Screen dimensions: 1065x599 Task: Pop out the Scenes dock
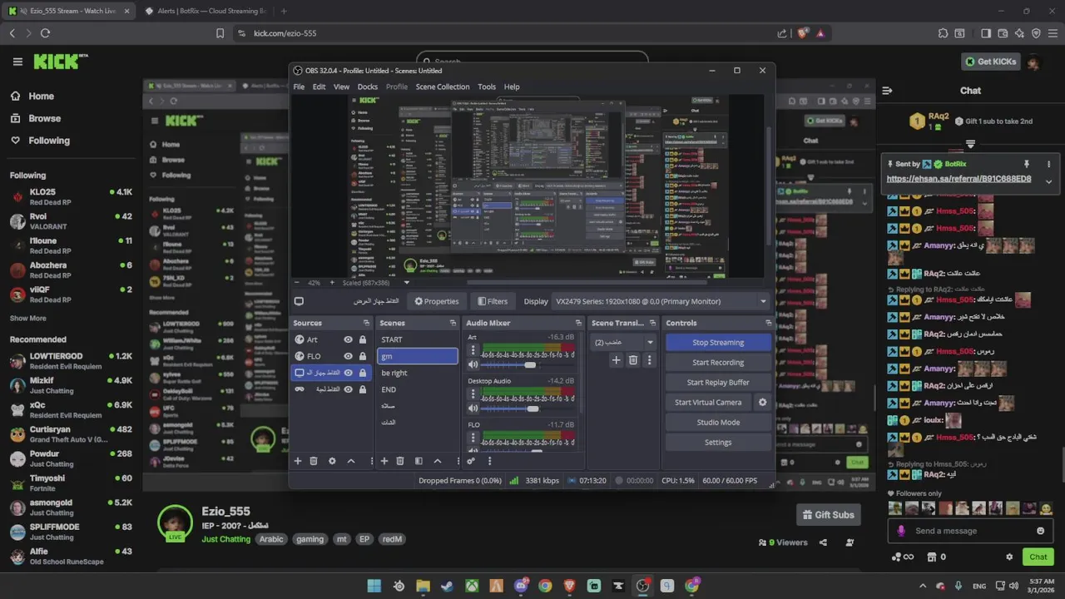coord(453,323)
